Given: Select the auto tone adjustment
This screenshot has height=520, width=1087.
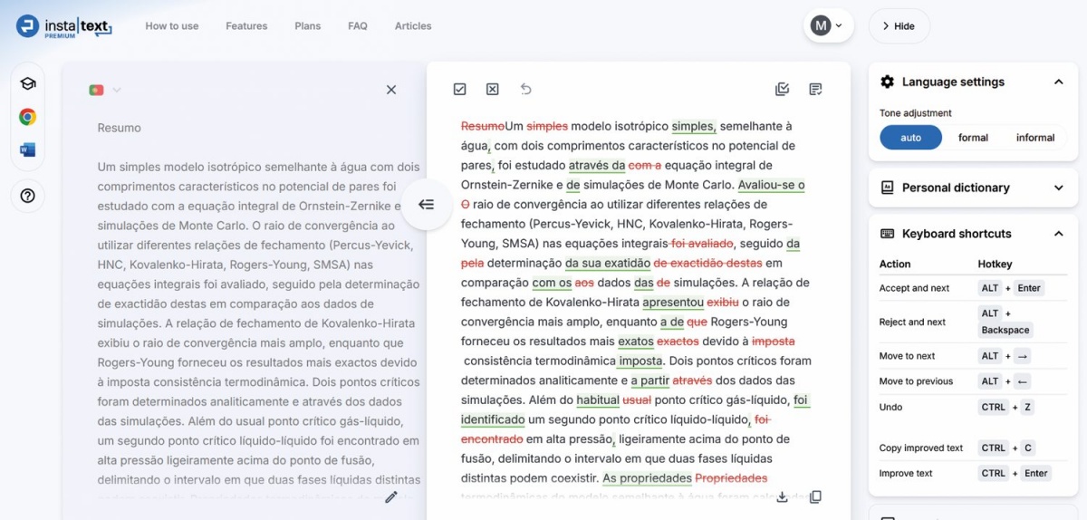Looking at the screenshot, I should click(x=910, y=138).
